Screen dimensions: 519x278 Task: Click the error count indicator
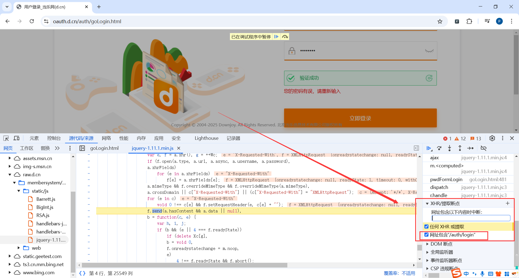coord(447,138)
